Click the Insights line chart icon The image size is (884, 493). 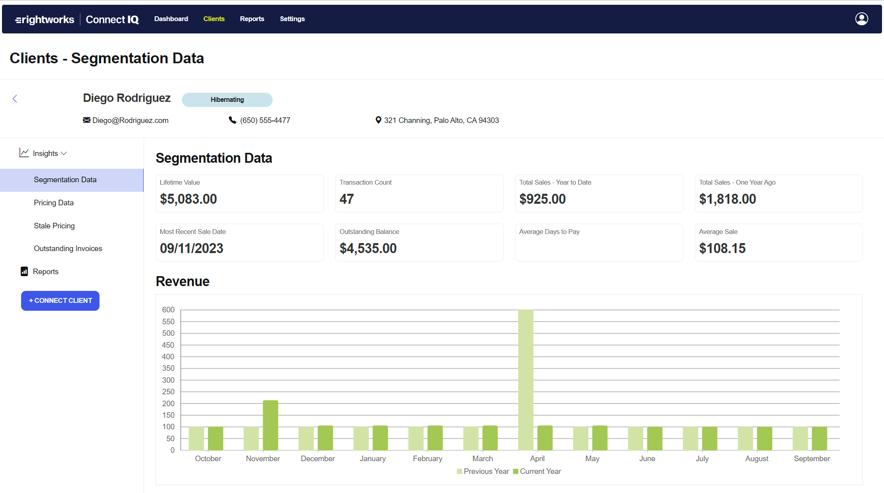(x=24, y=153)
